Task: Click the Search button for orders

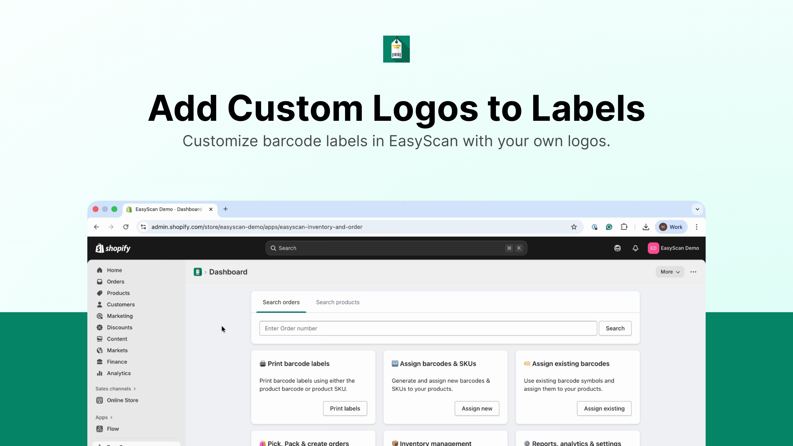Action: point(615,328)
